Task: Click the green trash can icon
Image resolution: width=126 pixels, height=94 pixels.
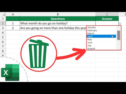Action: (x=39, y=54)
